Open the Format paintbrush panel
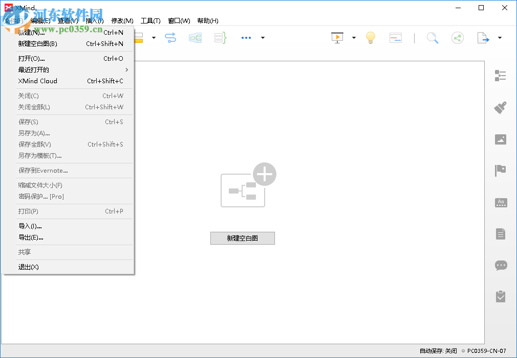This screenshot has height=358, width=517. click(500, 107)
